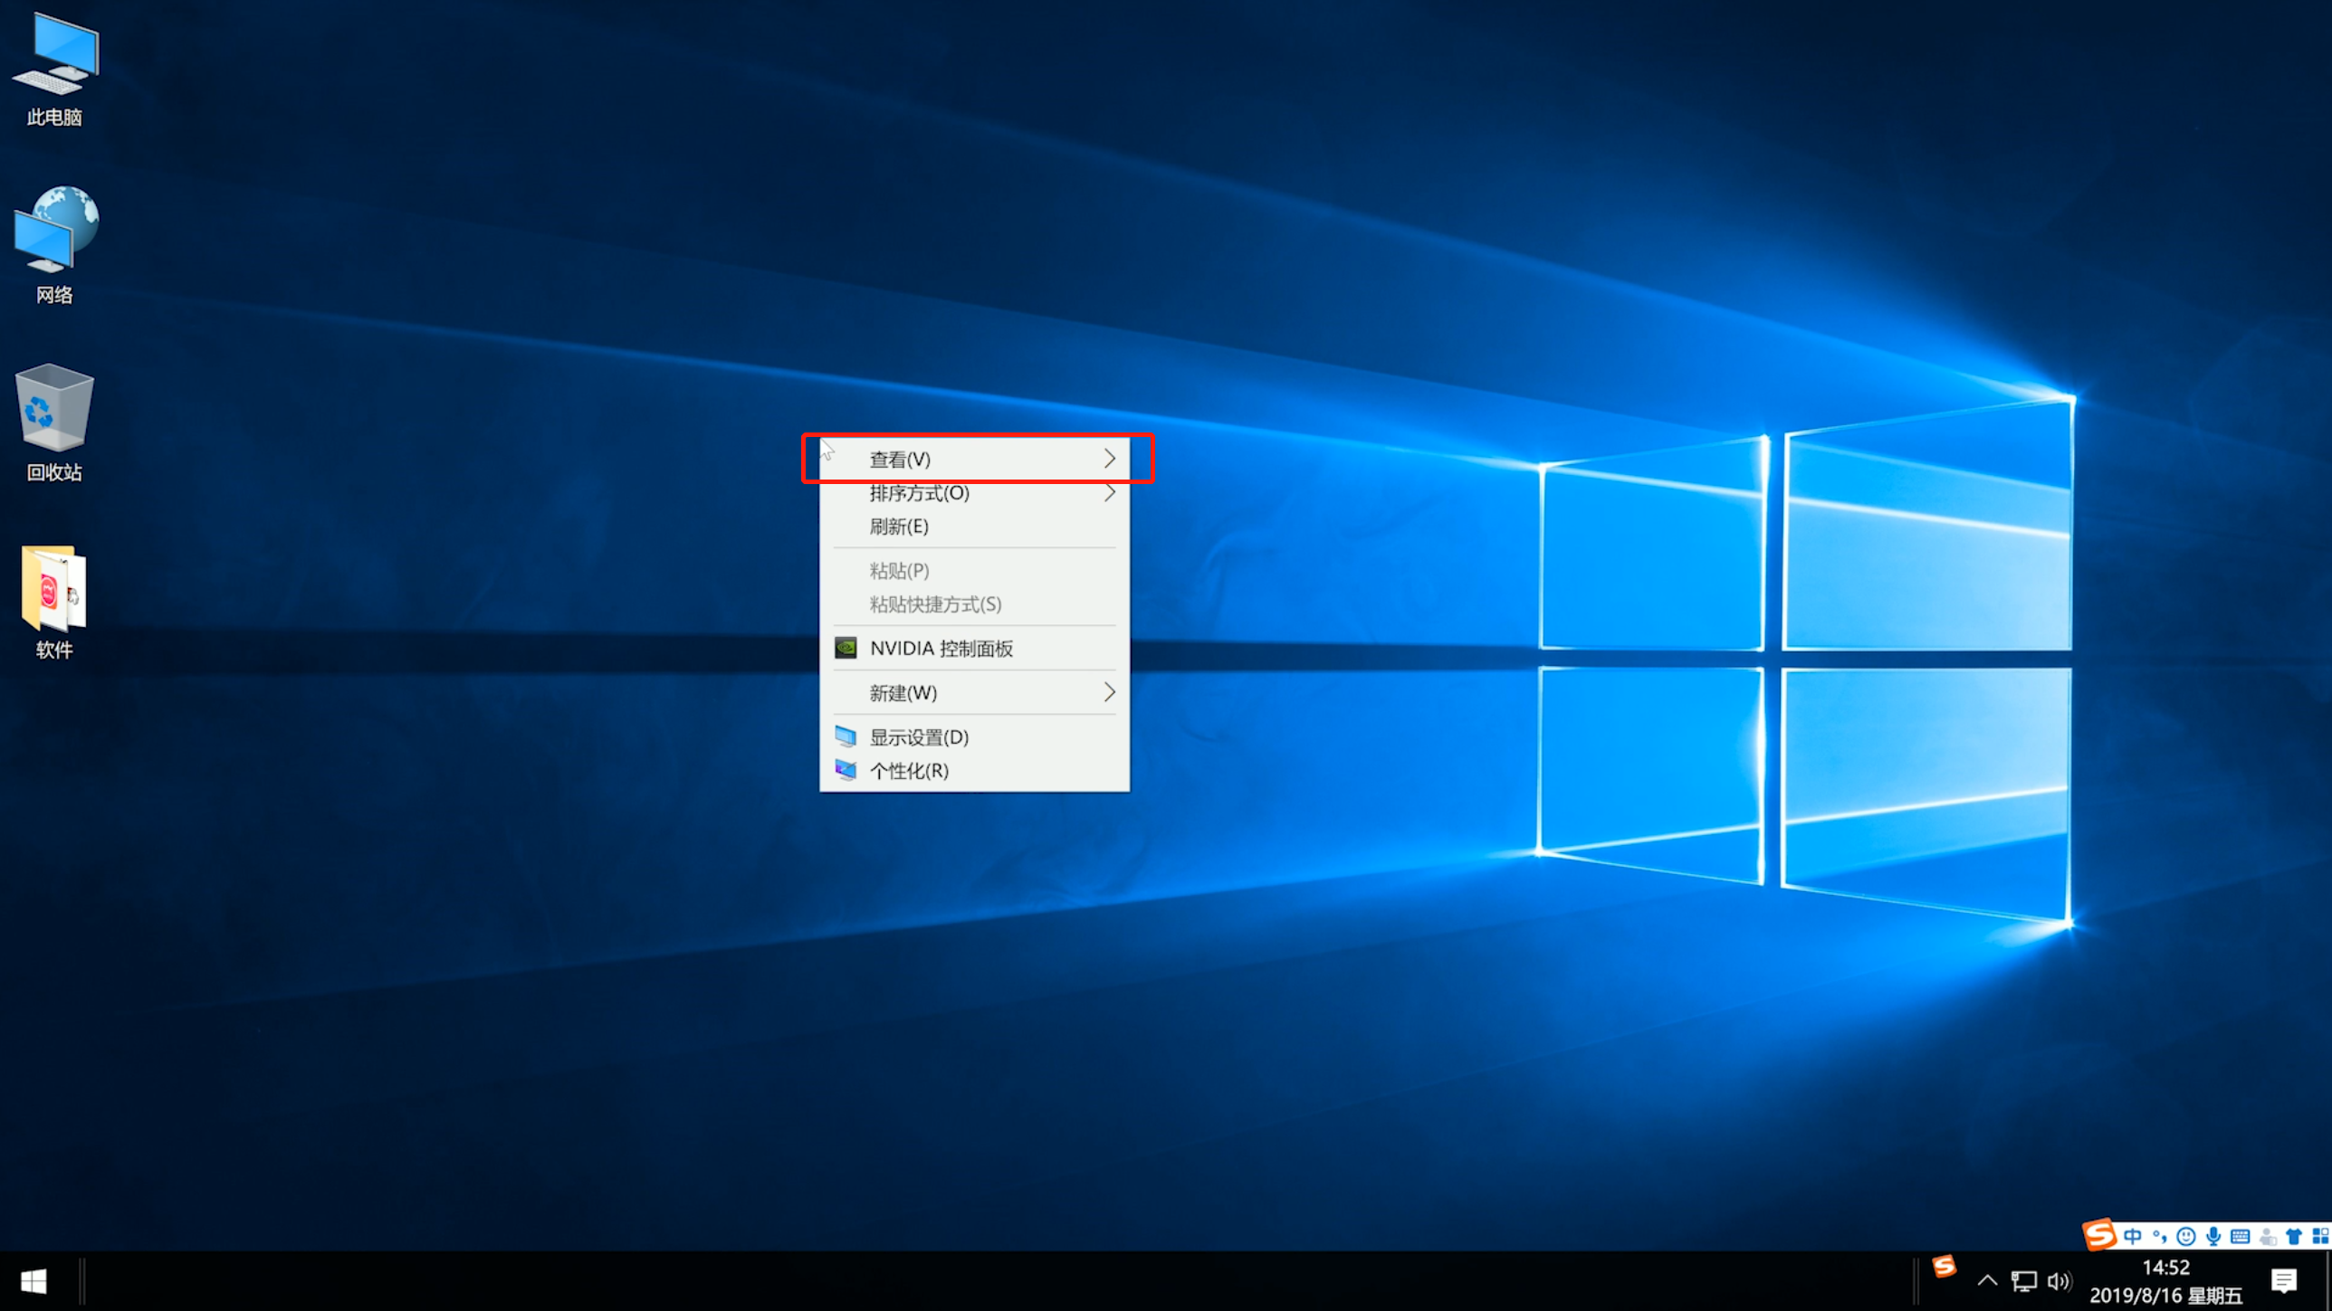Open the Windows Start menu
The width and height of the screenshot is (2332, 1311).
tap(33, 1281)
